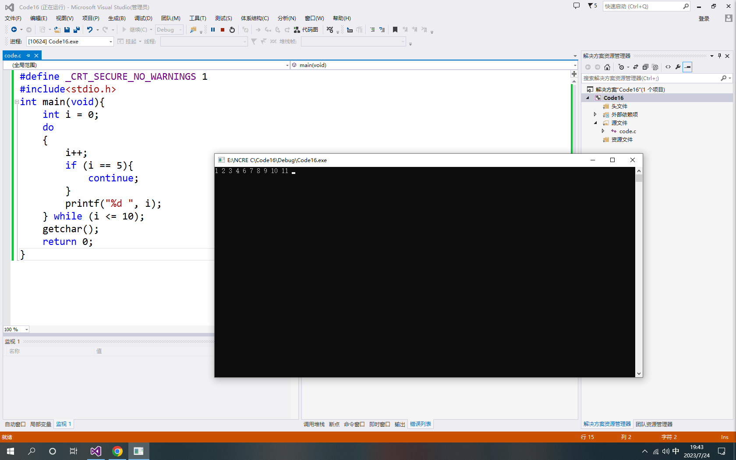The height and width of the screenshot is (460, 736).
Task: Select solution 解决方案"Code16" root item
Action: coord(630,89)
